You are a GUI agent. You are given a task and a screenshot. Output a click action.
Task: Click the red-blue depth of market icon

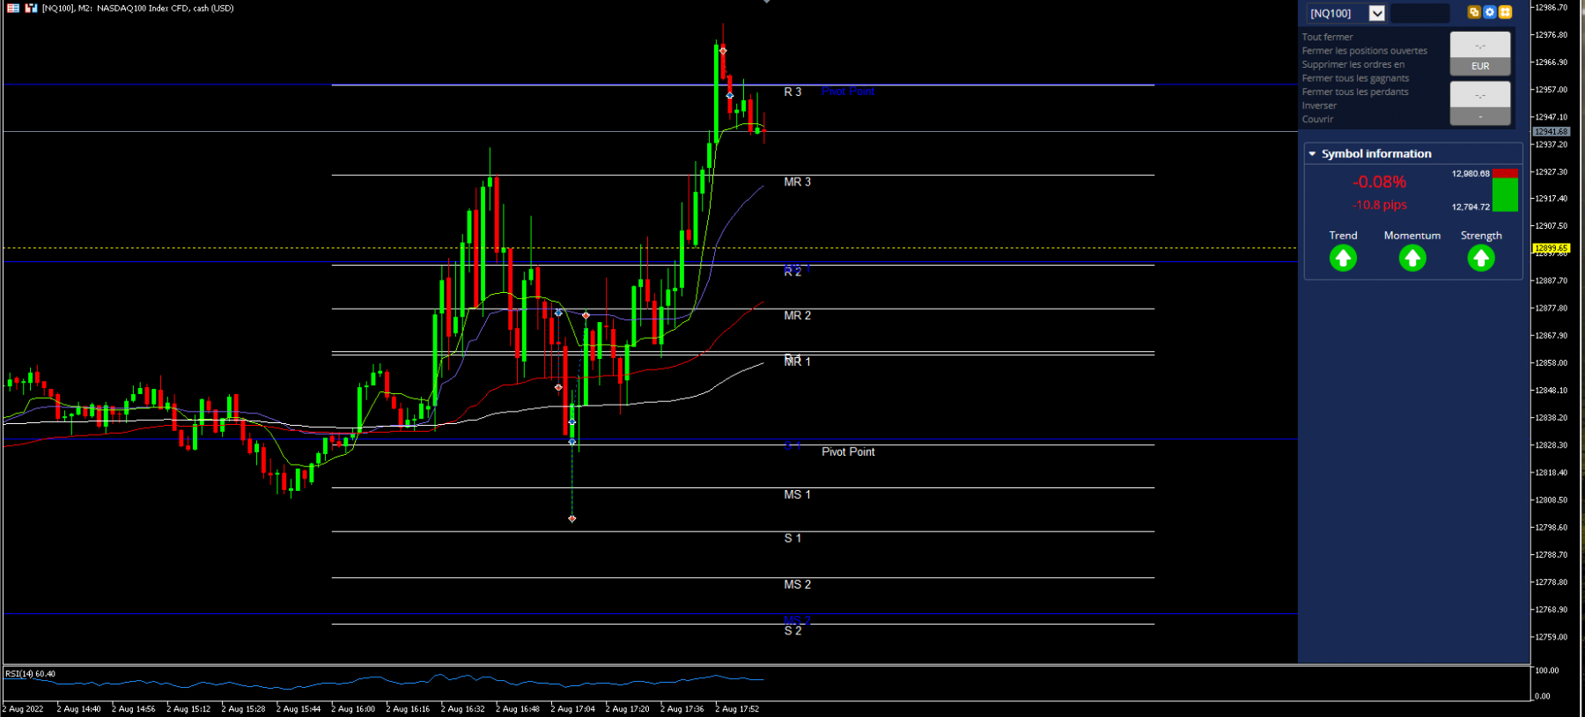[x=31, y=8]
